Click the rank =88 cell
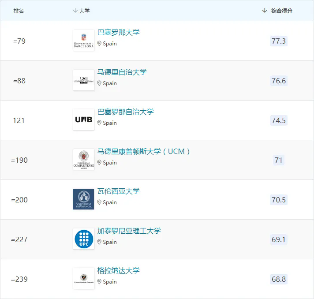 19,81
